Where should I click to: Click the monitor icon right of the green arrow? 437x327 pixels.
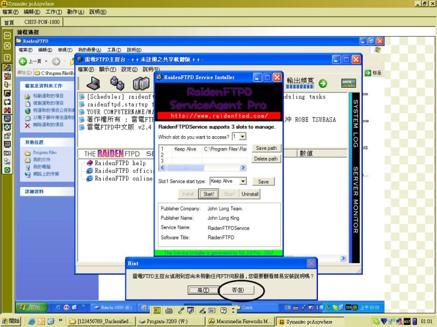coord(349,83)
